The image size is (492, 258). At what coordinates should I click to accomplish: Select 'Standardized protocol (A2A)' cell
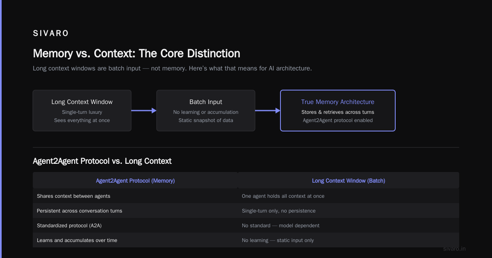point(135,225)
